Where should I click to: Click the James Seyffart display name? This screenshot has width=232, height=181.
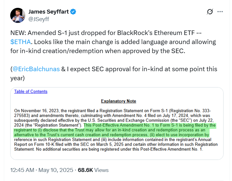point(49,12)
